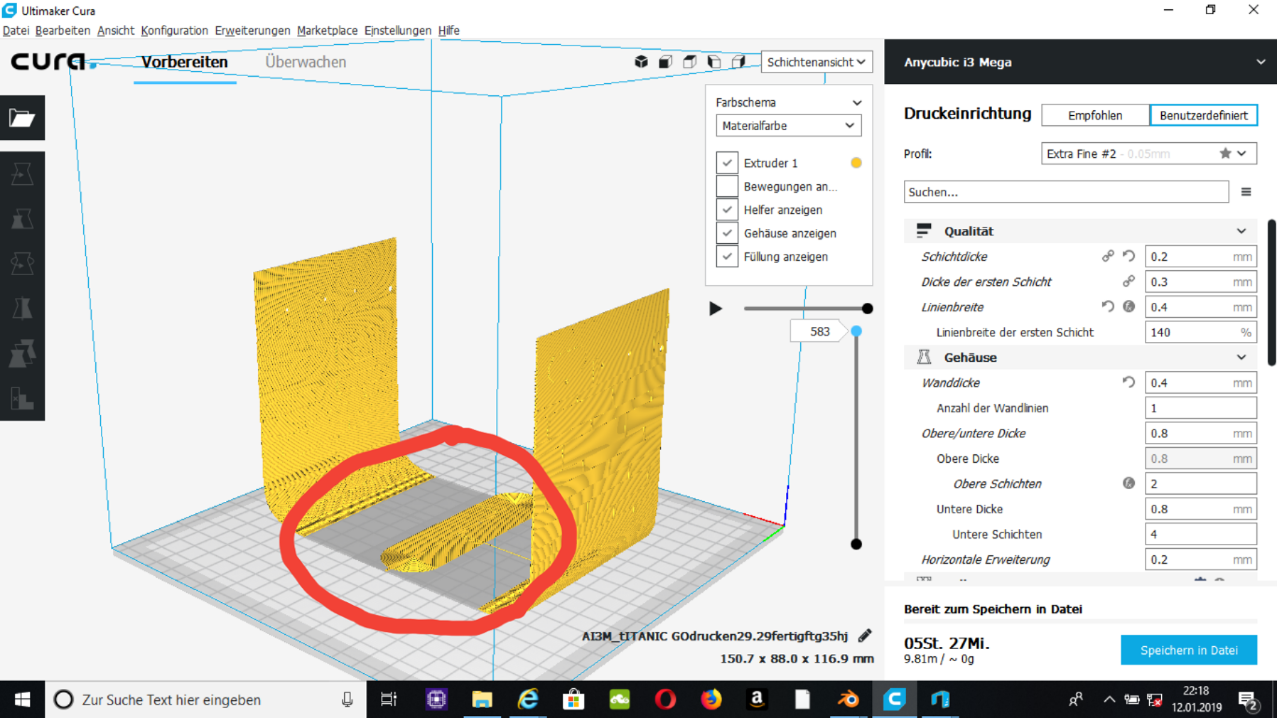Viewport: 1277px width, 718px height.
Task: Open Blender from the Windows taskbar
Action: click(x=848, y=698)
